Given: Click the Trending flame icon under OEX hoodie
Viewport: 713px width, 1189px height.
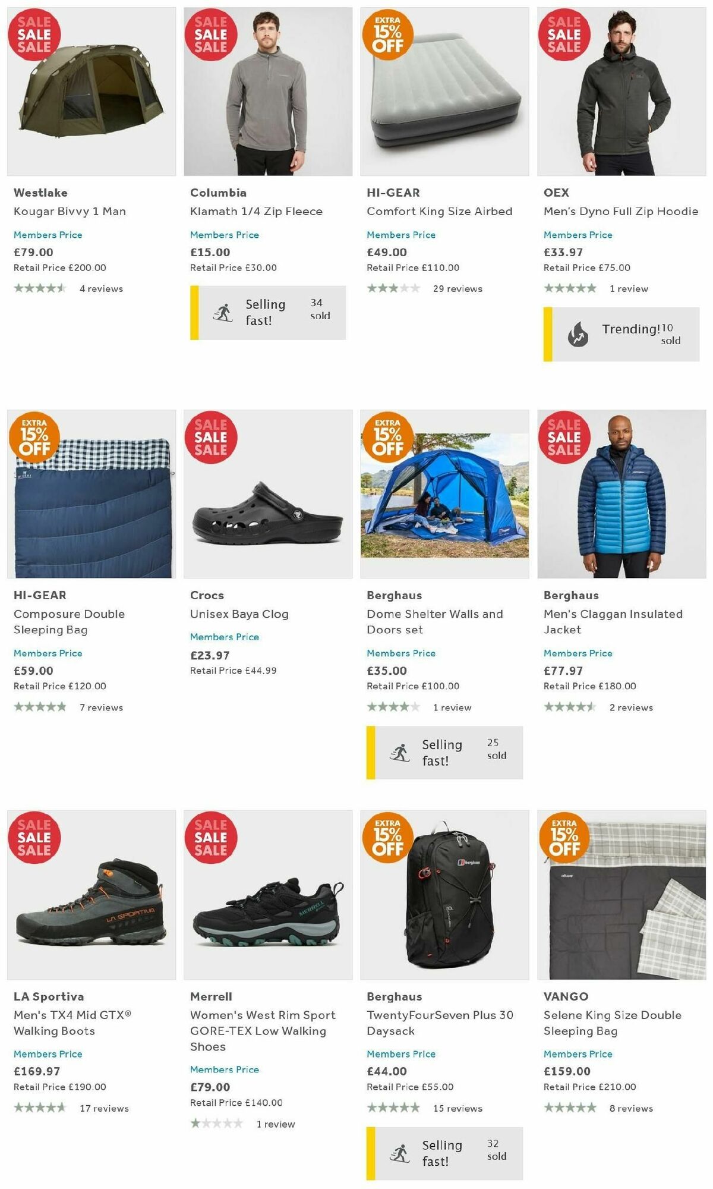Looking at the screenshot, I should point(579,334).
